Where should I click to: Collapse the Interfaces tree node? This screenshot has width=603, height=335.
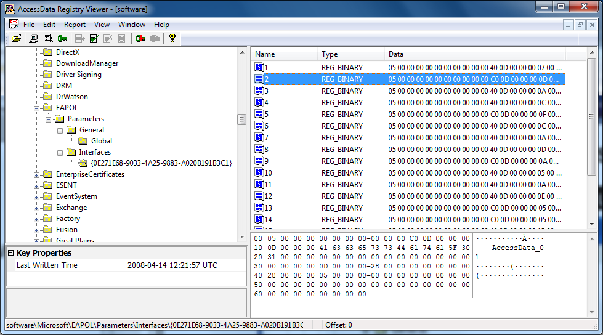tap(60, 153)
